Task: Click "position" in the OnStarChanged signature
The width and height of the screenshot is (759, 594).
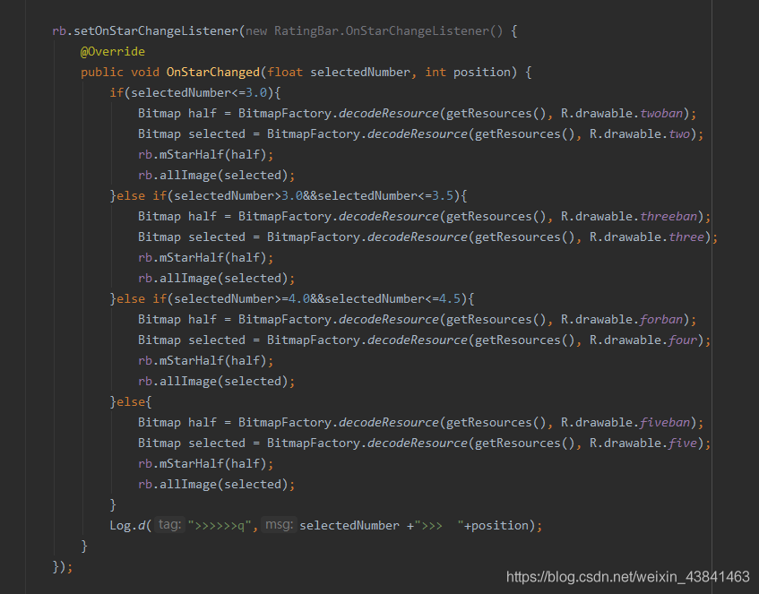Action: coord(482,73)
